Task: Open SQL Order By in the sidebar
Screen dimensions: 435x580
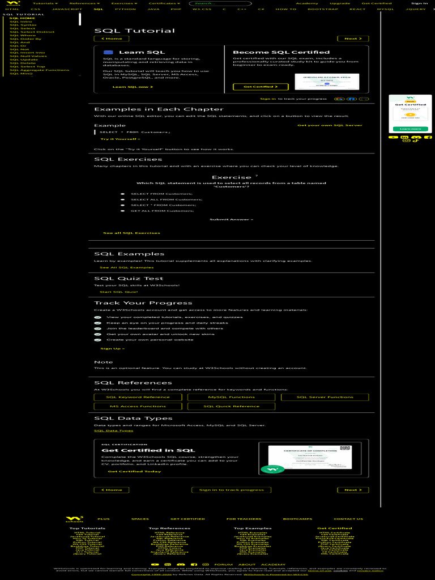Action: coord(25,39)
